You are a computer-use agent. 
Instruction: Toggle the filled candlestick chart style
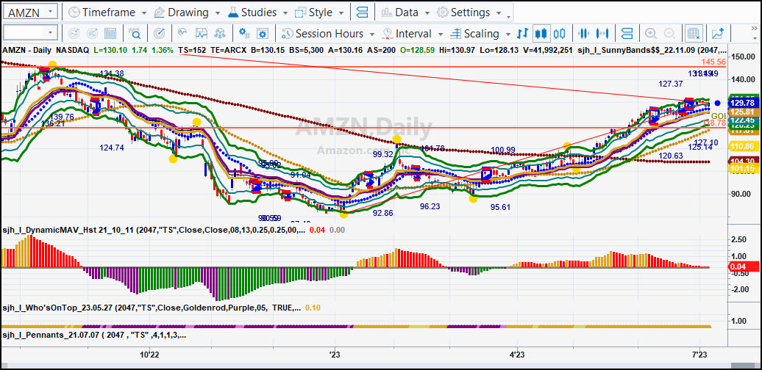pos(541,34)
